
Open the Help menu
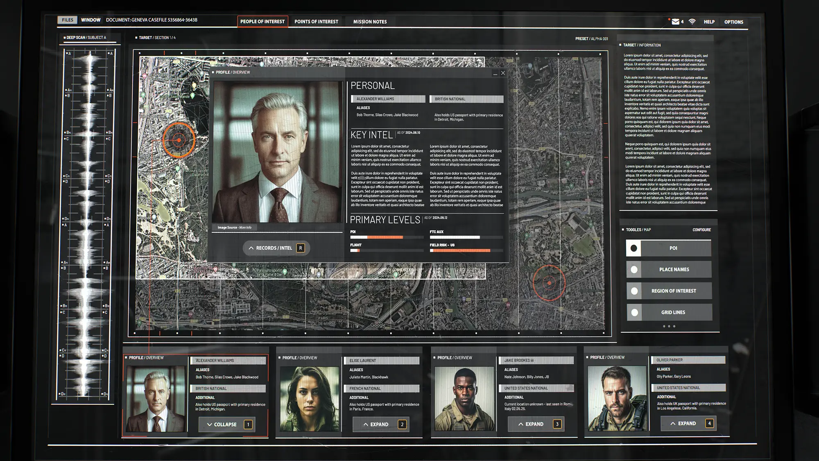(709, 22)
